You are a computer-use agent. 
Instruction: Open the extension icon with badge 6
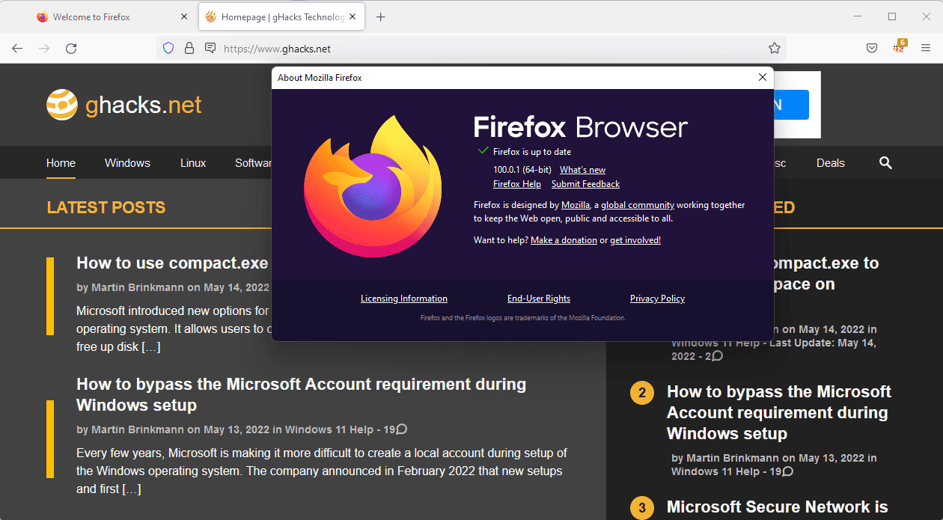[899, 47]
